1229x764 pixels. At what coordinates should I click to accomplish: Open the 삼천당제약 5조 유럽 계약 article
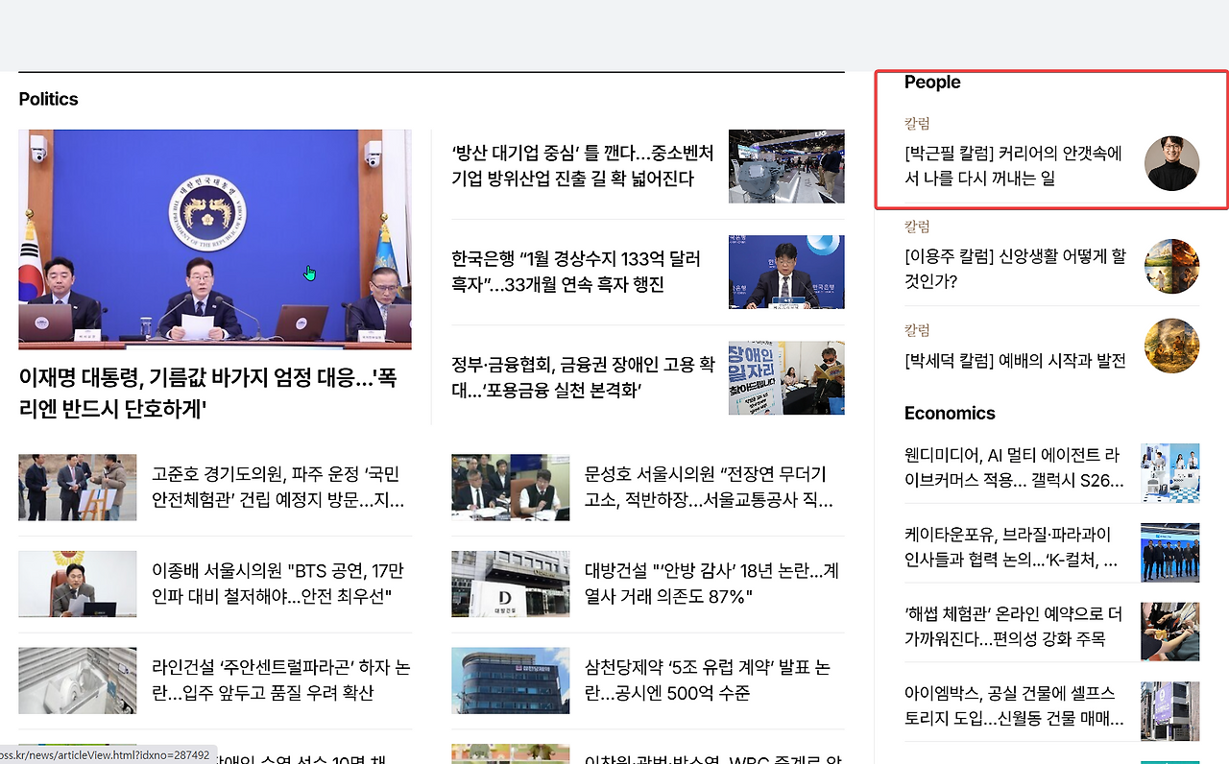[x=708, y=680]
